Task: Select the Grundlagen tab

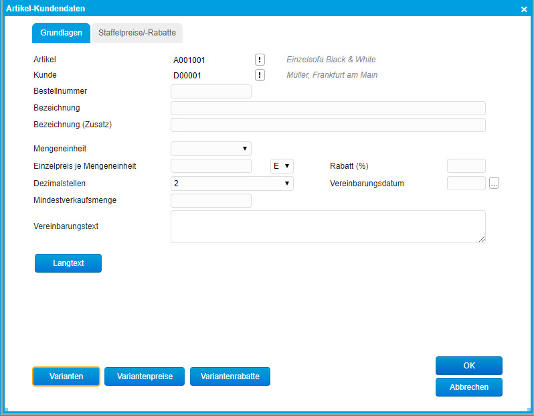Action: tap(61, 33)
